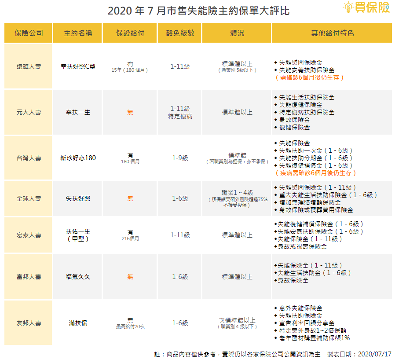Click the 職業別 4 級以下 note
The height and width of the screenshot is (363, 395).
point(237,327)
